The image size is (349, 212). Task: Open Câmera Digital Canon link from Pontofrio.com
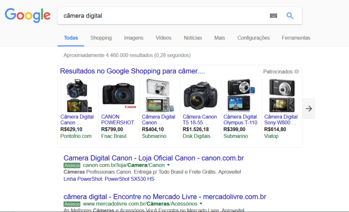coord(77,120)
